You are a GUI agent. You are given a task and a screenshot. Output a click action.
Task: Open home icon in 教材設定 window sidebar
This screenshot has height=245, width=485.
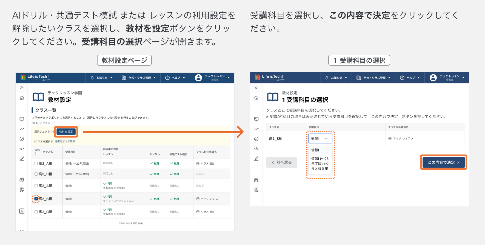[x=22, y=98]
